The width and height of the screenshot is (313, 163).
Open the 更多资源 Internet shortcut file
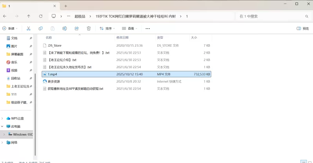(x=54, y=81)
